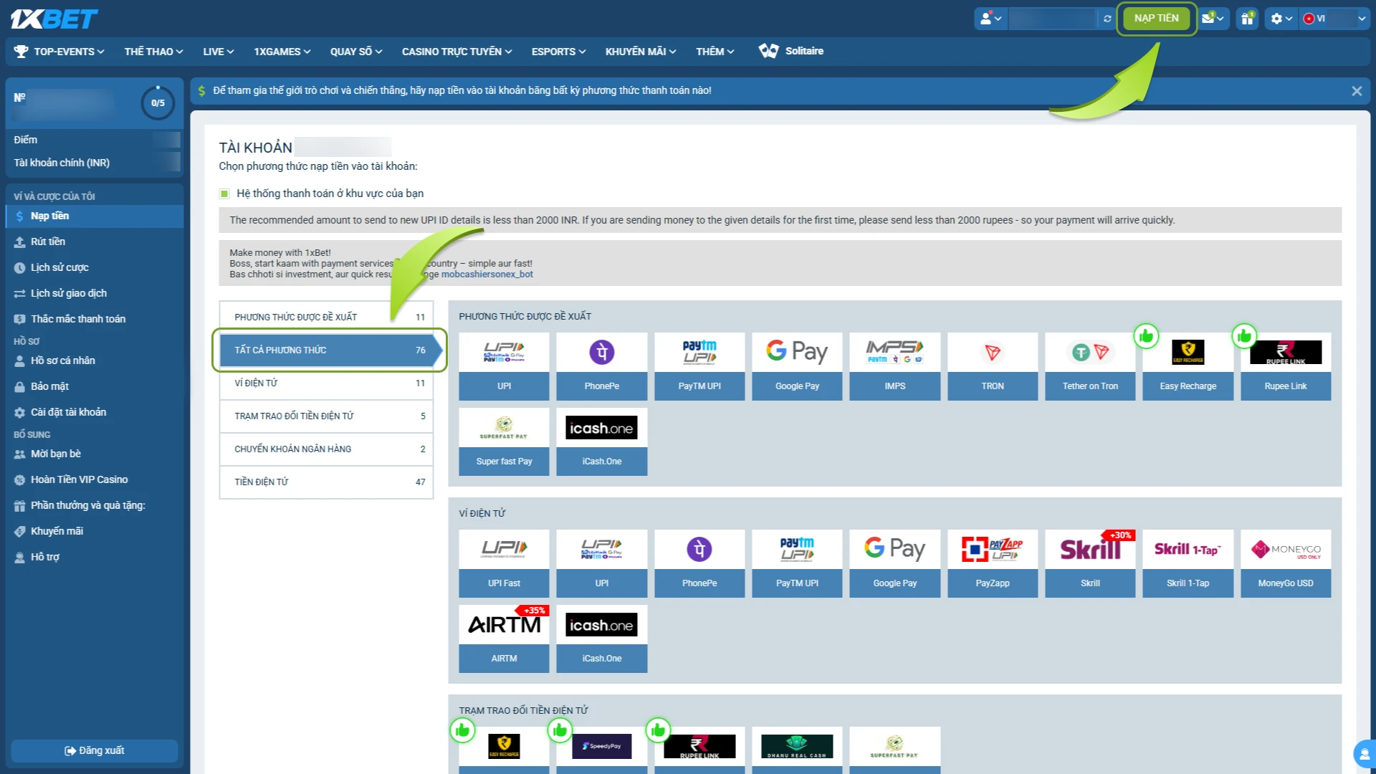1376x774 pixels.
Task: Open Lịch sử giao dịch in the sidebar
Action: point(94,293)
